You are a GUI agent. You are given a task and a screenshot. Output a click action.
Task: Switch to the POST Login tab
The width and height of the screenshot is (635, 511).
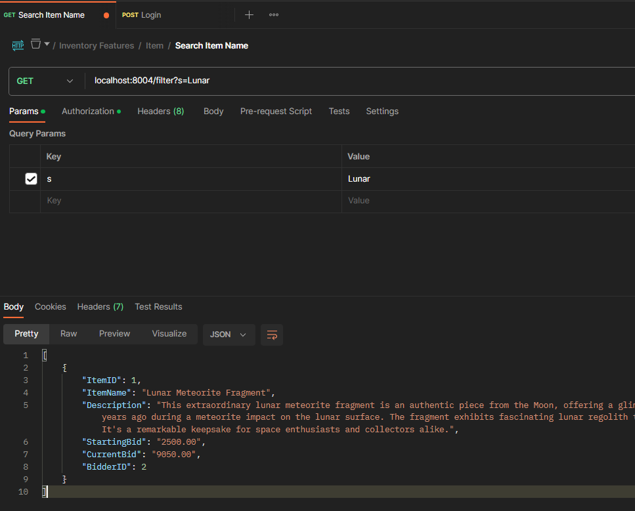(x=150, y=14)
